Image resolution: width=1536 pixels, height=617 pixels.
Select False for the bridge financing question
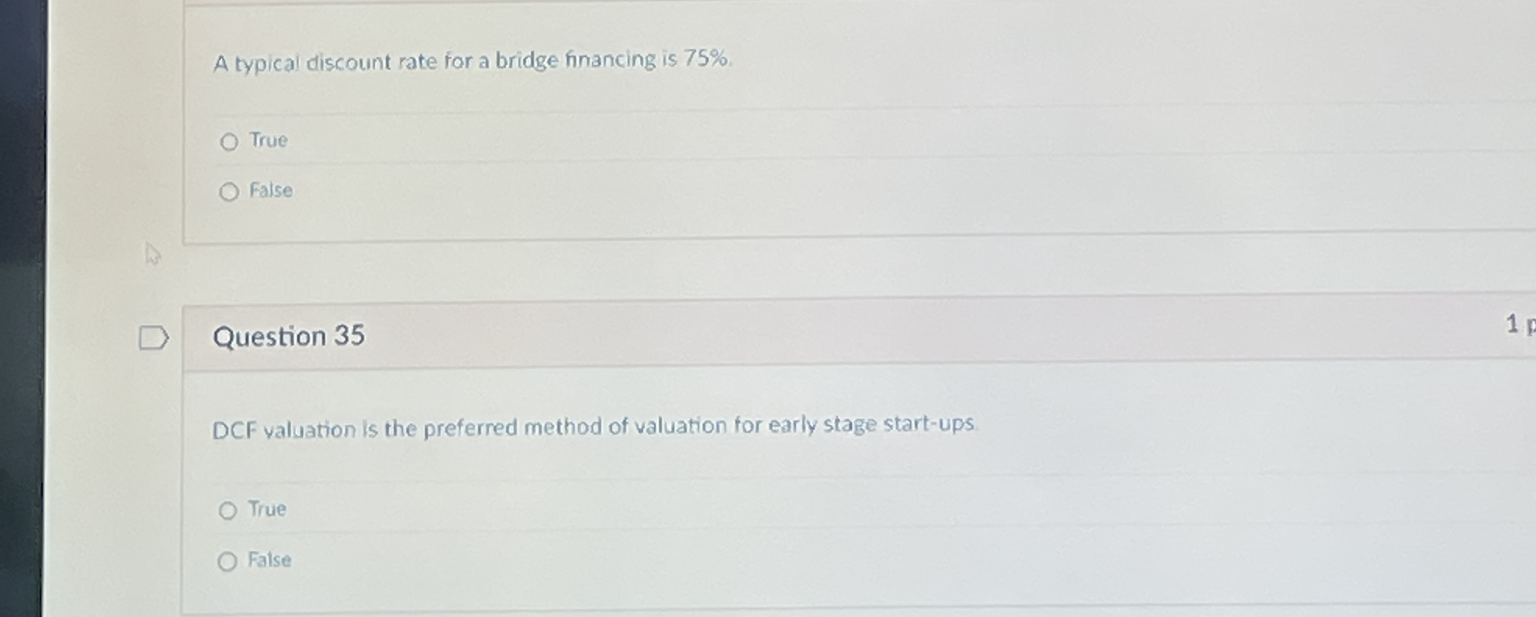click(x=230, y=192)
